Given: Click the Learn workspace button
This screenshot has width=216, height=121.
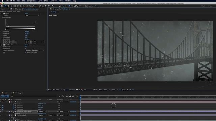Looking at the screenshot, I should pyautogui.click(x=212, y=6).
